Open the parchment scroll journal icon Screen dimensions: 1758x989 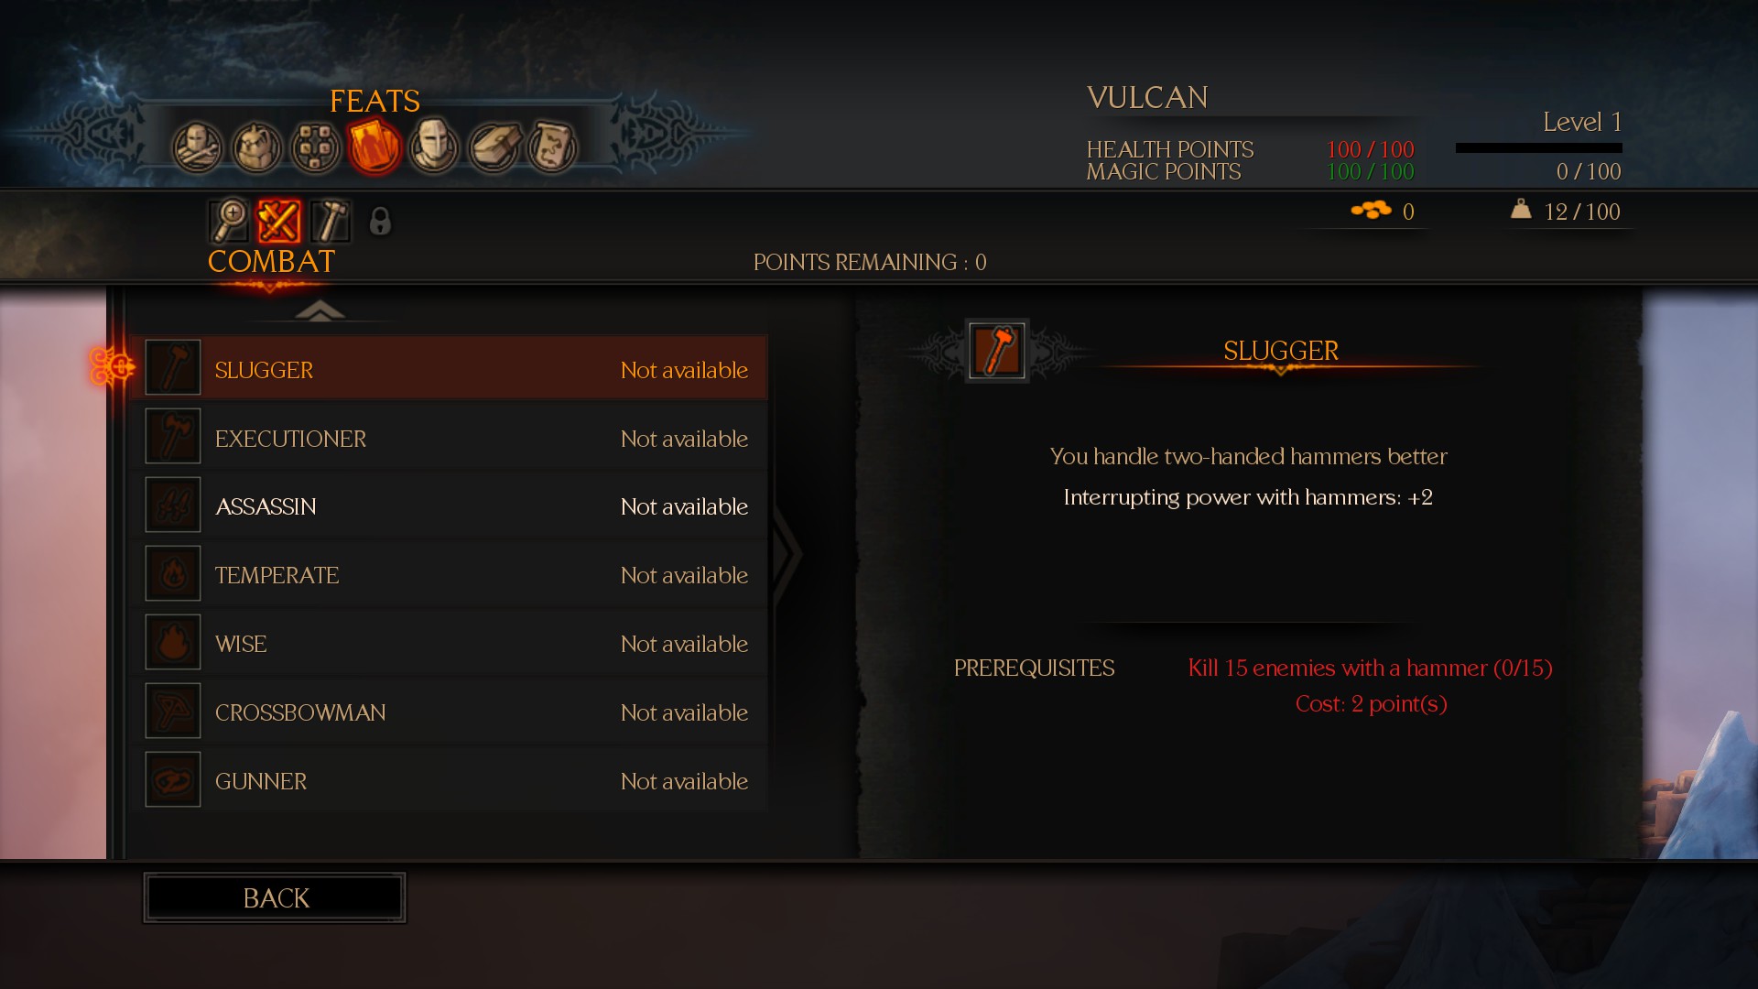click(552, 147)
